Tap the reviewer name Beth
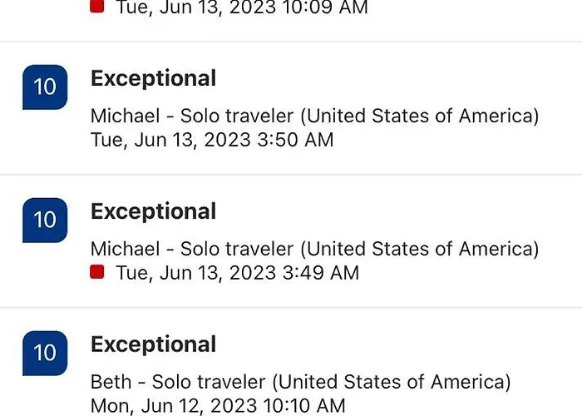582x416 pixels. point(111,382)
